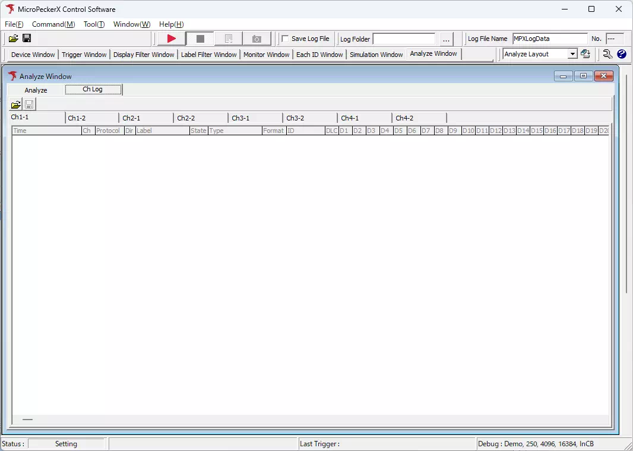This screenshot has width=633, height=451.
Task: Click the open folder icon in the main toolbar
Action: tap(14, 38)
